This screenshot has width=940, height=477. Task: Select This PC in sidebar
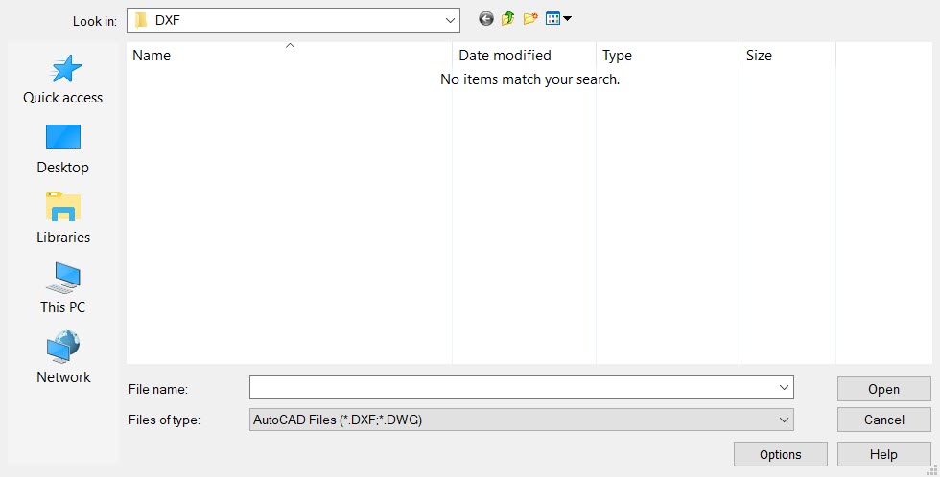(63, 289)
